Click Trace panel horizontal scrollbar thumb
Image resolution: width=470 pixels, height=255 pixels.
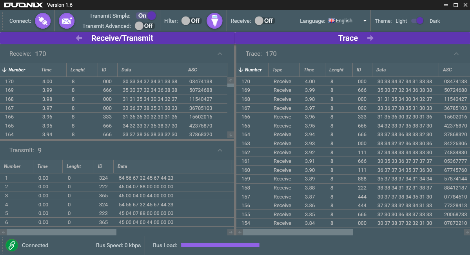coord(298,232)
